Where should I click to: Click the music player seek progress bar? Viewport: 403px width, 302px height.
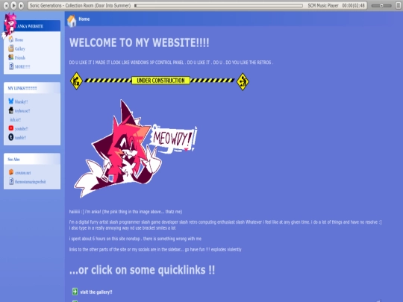point(219,5)
